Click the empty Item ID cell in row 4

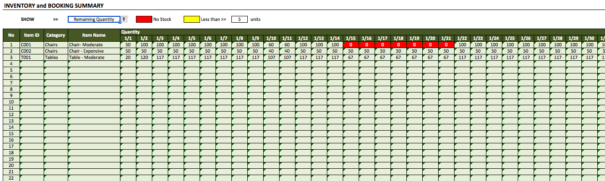pyautogui.click(x=32, y=64)
